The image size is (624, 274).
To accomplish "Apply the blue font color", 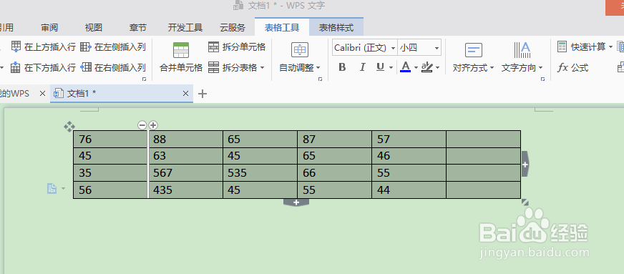I will [x=406, y=67].
